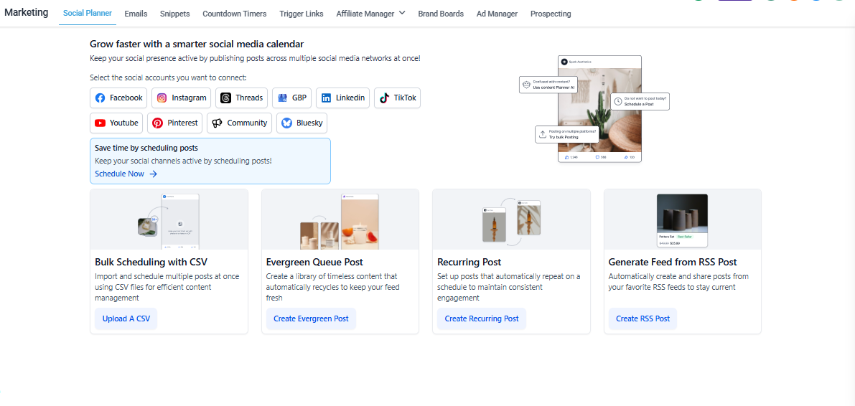Switch to the Ad Manager tab

click(x=497, y=14)
